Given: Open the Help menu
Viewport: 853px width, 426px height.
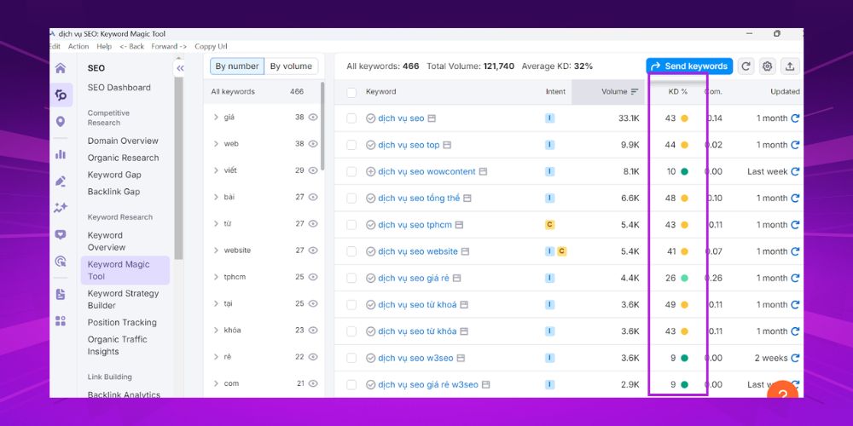Looking at the screenshot, I should coord(104,47).
